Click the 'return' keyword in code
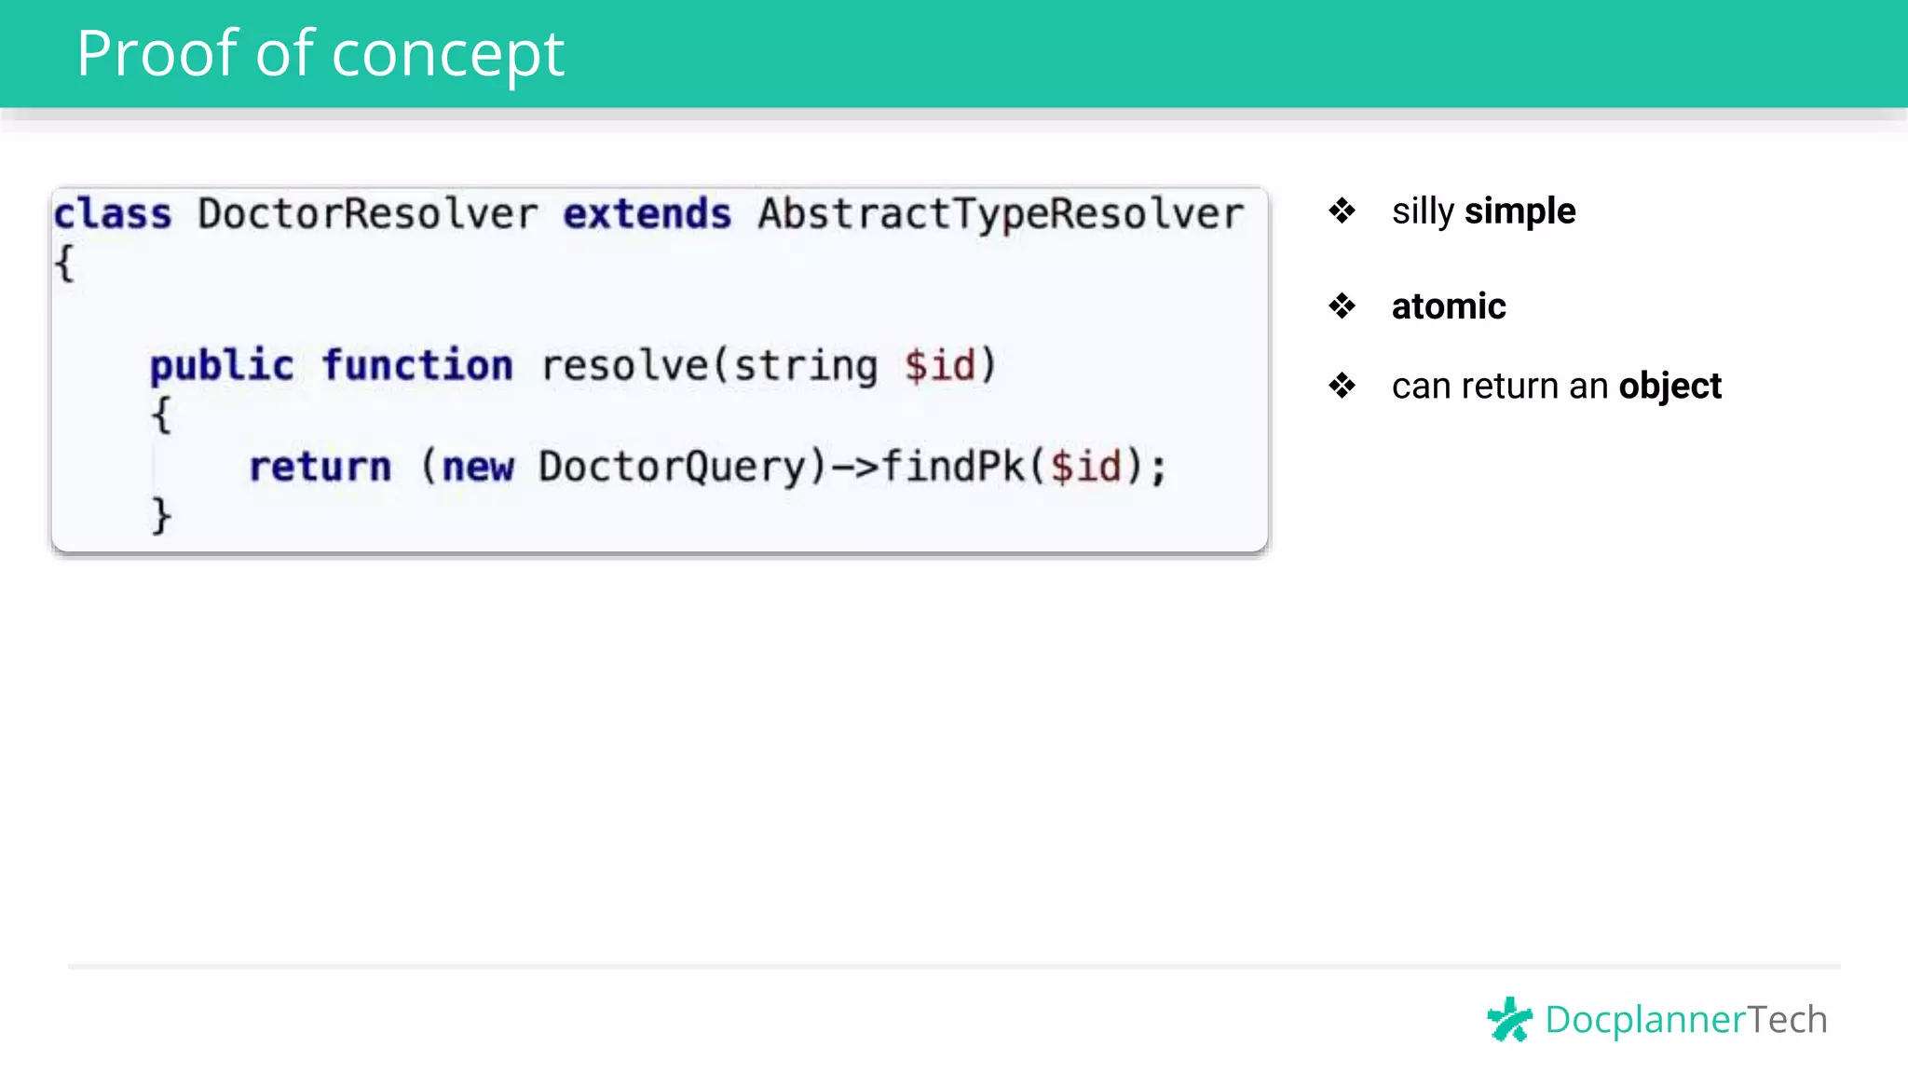Screen dimensions: 1908x1073 [320, 467]
